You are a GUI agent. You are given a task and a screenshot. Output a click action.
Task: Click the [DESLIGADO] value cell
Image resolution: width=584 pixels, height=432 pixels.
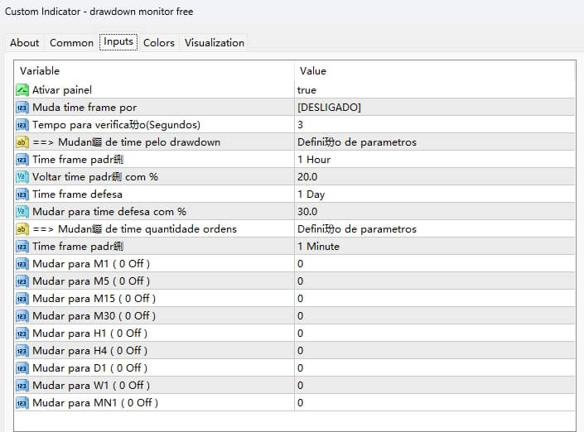pos(435,108)
